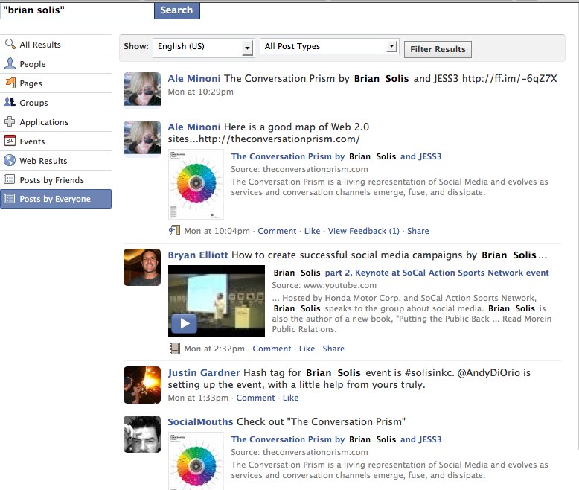Click Justin Gardner's profile photo
Viewport: 579px width, 490px height.
pos(142,385)
